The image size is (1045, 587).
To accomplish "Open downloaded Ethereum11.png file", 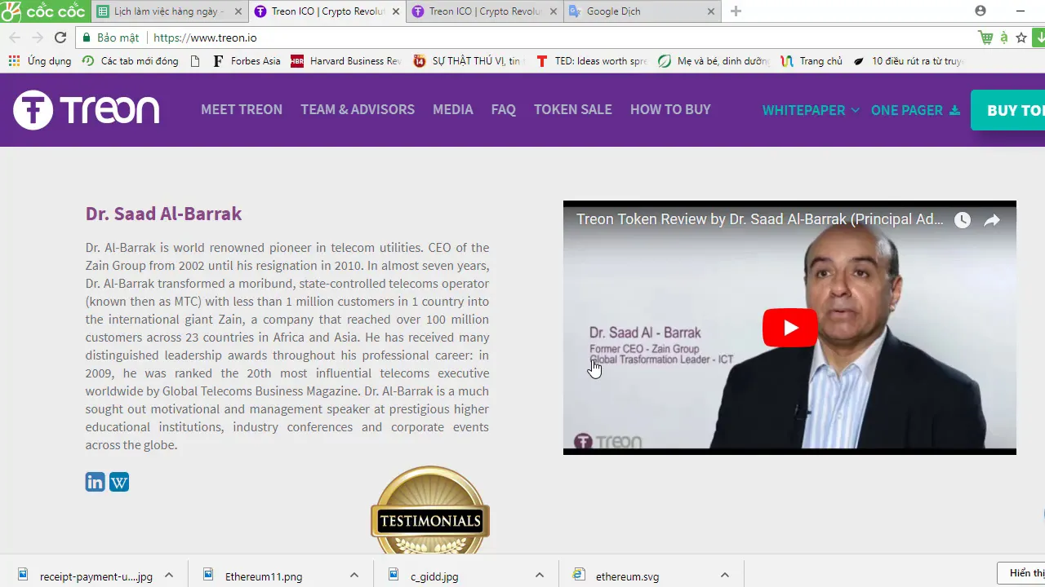I will 254,576.
